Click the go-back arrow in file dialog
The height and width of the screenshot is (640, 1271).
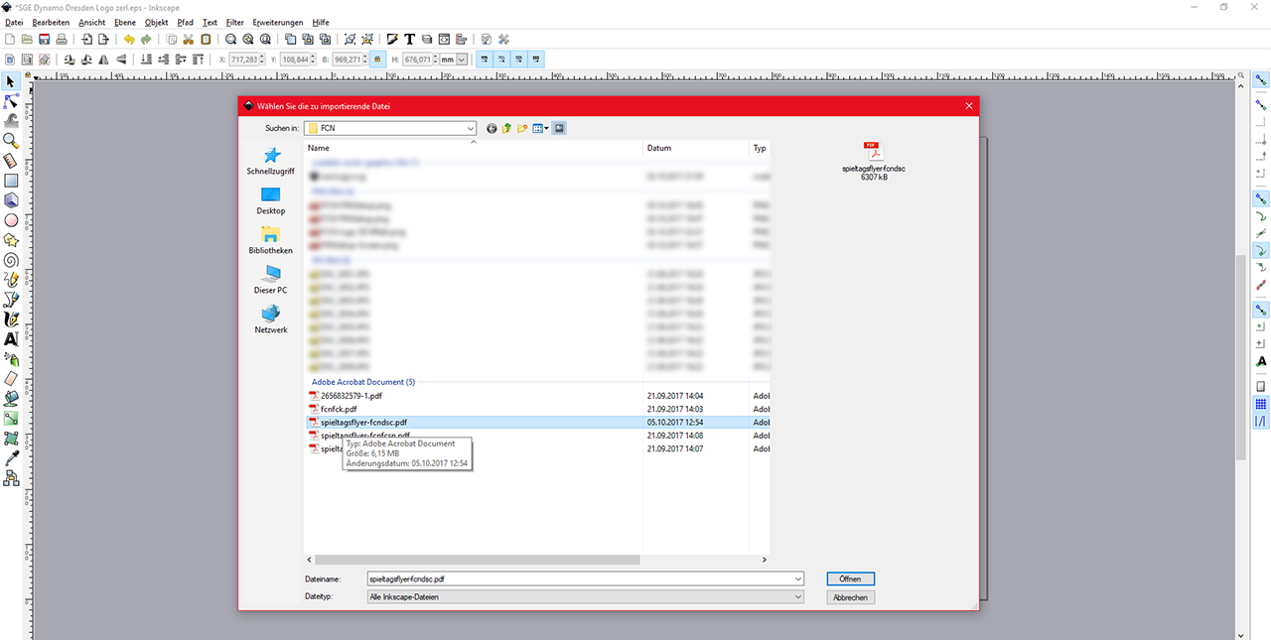click(x=492, y=129)
